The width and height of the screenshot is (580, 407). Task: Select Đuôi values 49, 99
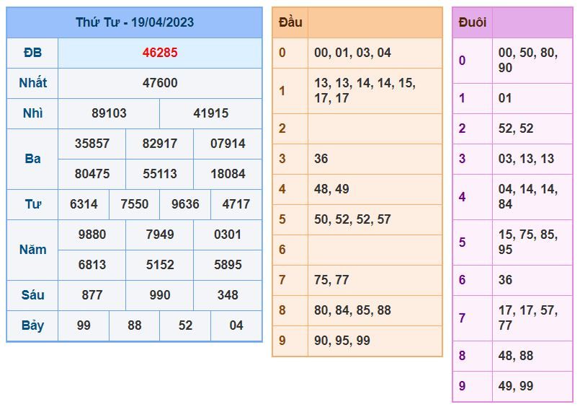516,386
